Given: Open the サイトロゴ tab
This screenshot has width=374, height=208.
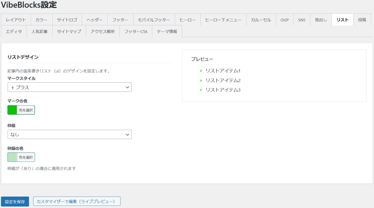Looking at the screenshot, I should [x=67, y=20].
